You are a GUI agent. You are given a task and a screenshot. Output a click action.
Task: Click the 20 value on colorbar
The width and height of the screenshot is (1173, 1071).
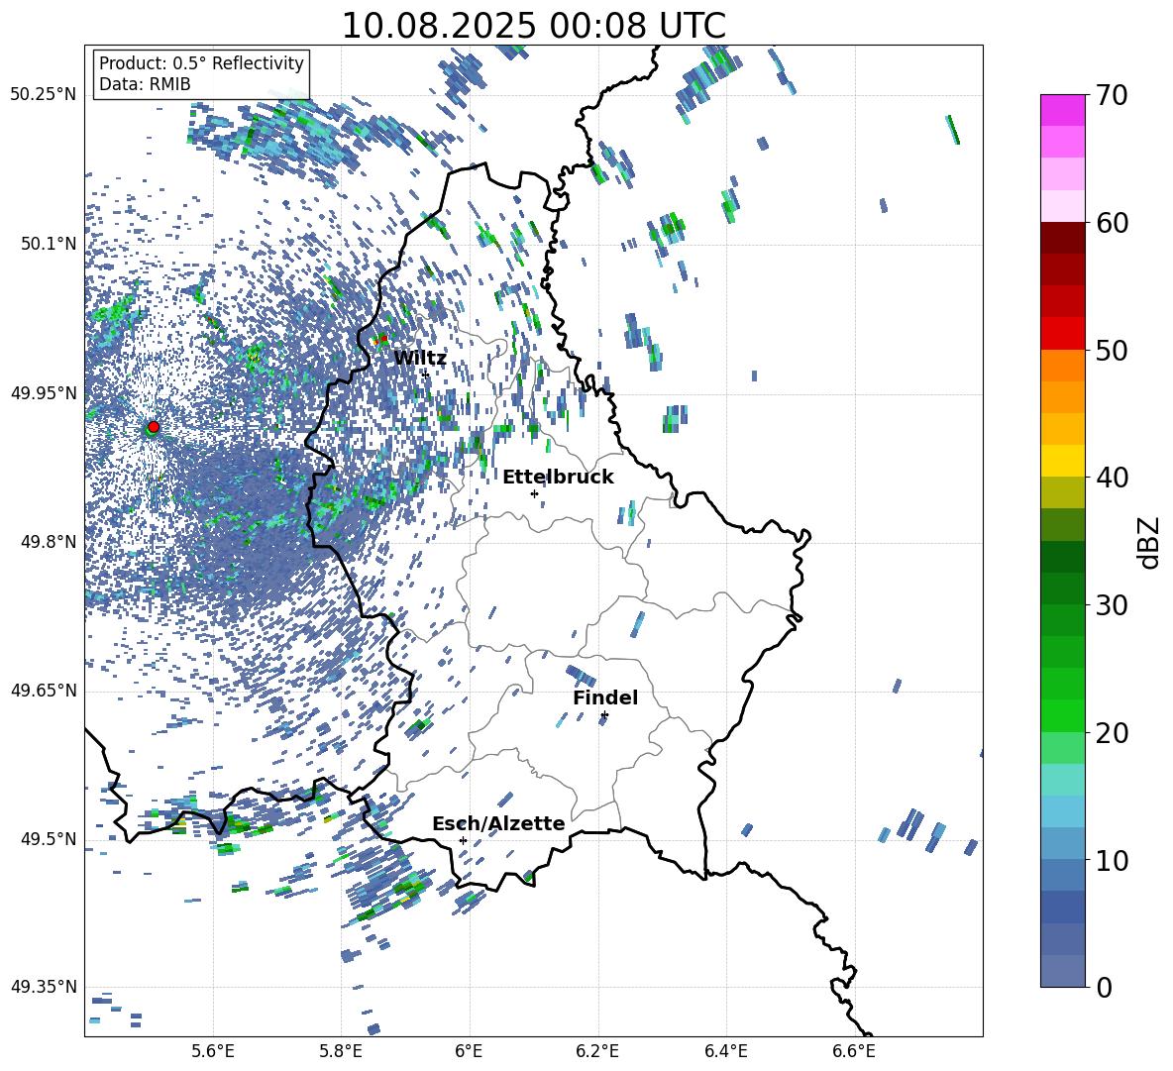coord(1112,733)
